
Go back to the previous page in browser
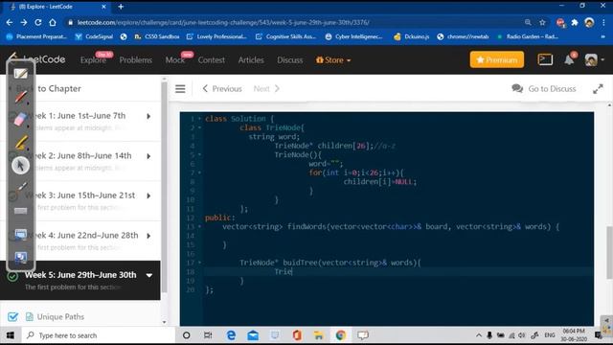pyautogui.click(x=10, y=23)
